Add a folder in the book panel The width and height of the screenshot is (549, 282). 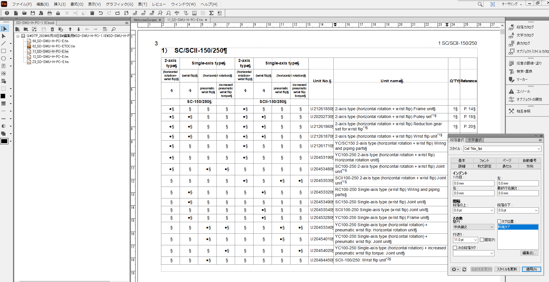tap(26, 29)
